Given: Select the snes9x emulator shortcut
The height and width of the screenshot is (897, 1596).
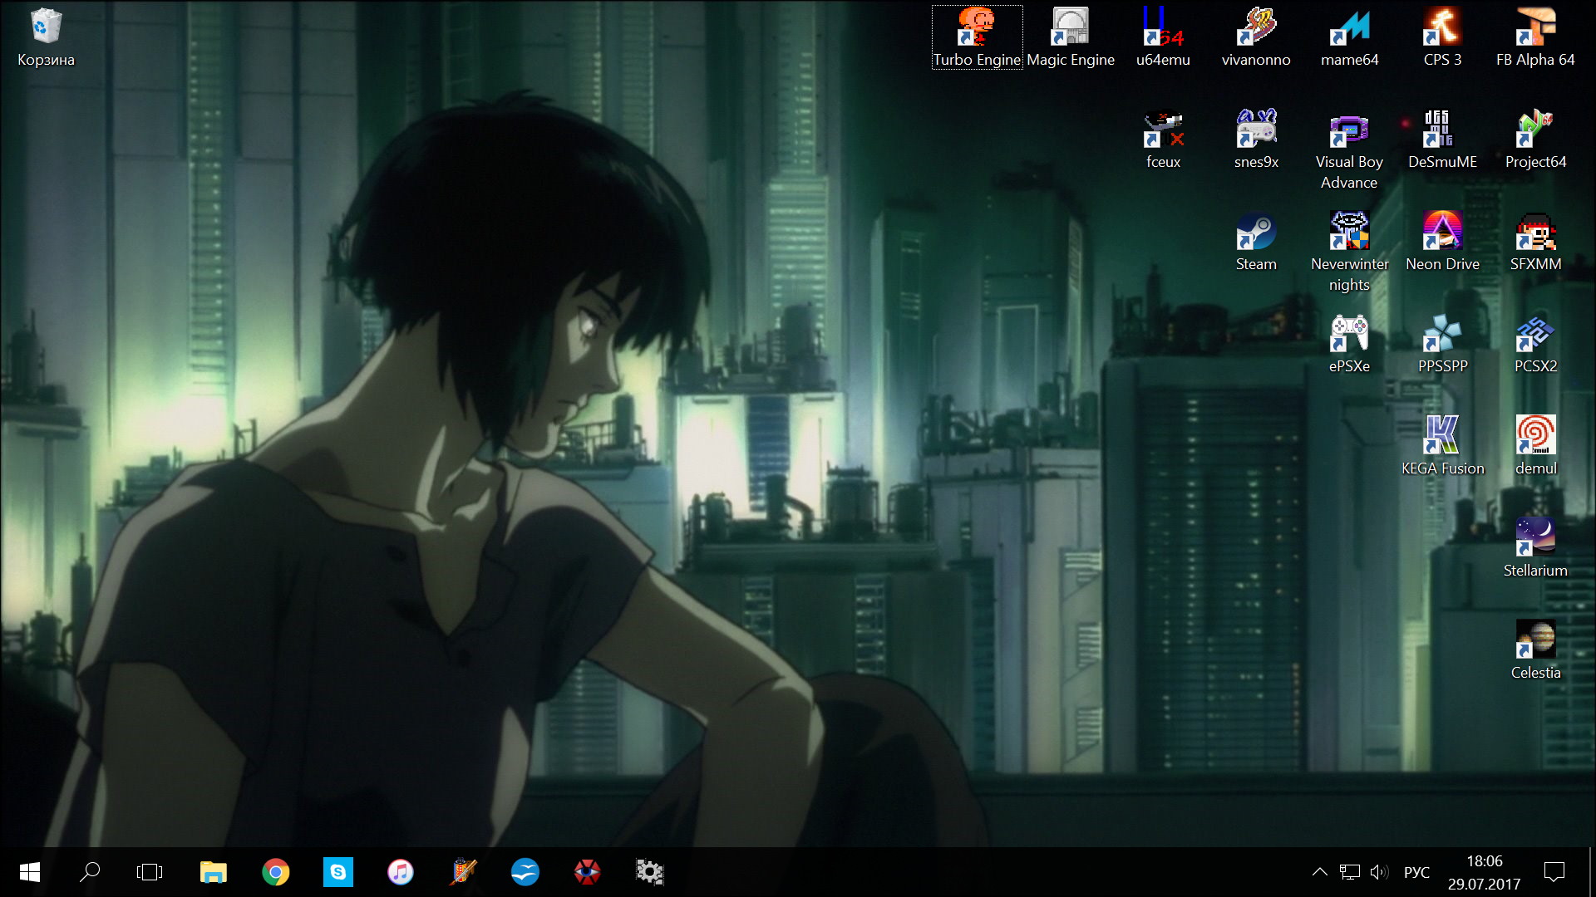Looking at the screenshot, I should 1256,140.
